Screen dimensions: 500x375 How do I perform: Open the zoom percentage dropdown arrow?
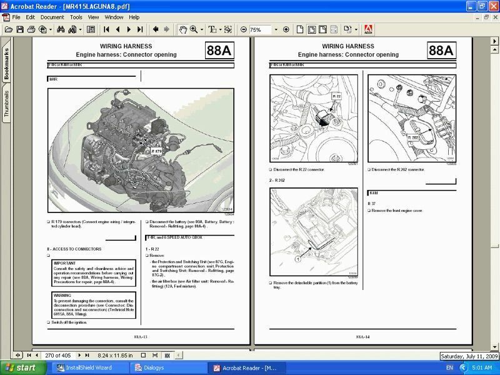coord(276,29)
